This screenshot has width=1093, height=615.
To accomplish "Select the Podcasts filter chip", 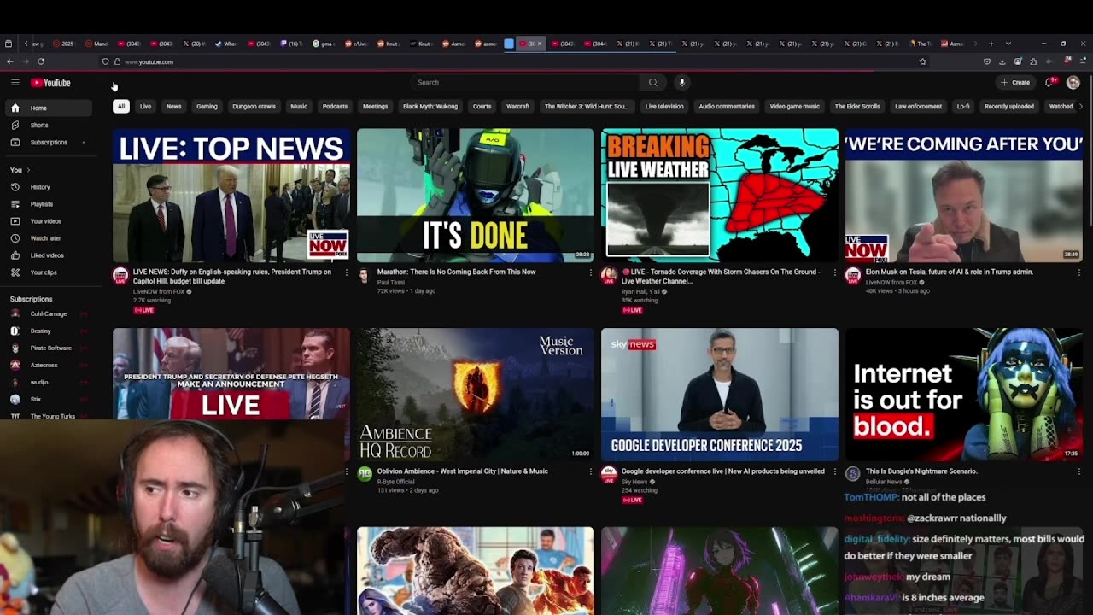I will [335, 107].
